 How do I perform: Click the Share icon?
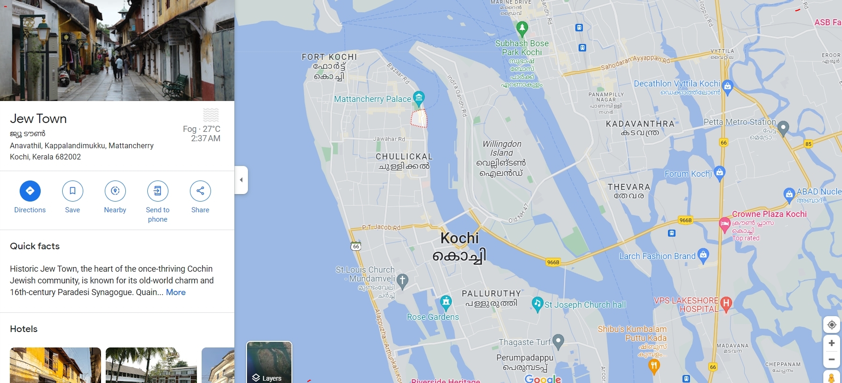pos(200,191)
